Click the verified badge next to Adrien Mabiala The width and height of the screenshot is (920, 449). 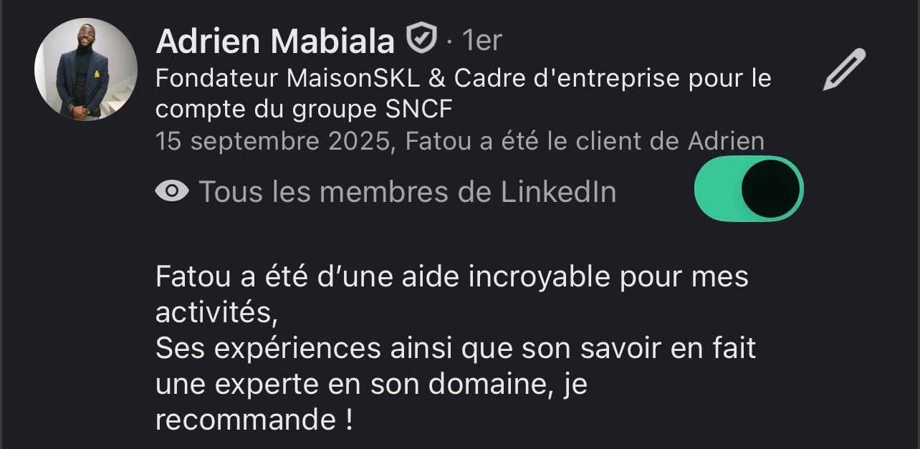pos(421,40)
